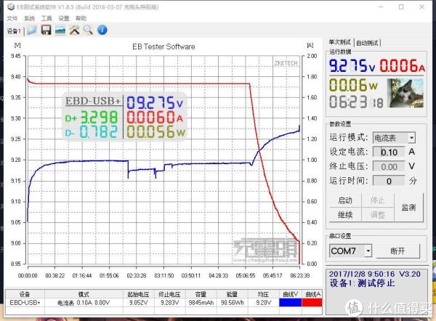Open the 帮助 menu
Image resolution: width=436 pixels, height=321 pixels.
tap(81, 18)
